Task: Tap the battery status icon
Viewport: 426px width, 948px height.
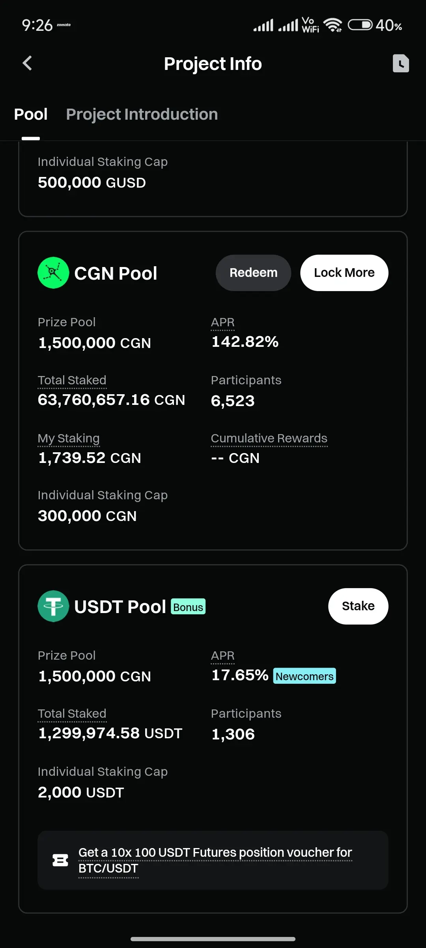Action: [360, 25]
